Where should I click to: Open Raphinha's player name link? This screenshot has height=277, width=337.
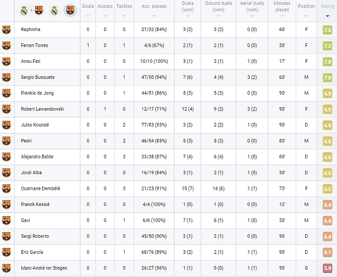coord(30,30)
